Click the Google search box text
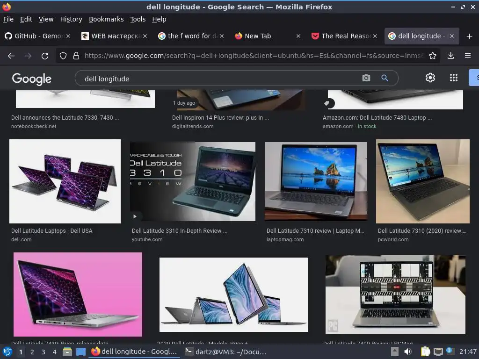479x359 pixels. pyautogui.click(x=107, y=79)
